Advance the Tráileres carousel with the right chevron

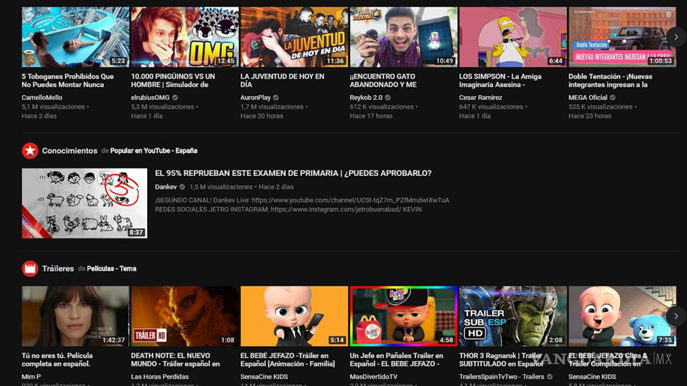click(x=676, y=316)
